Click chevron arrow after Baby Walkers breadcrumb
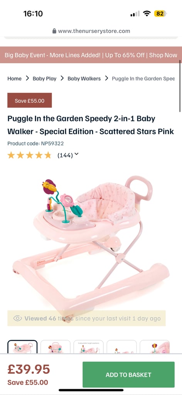The height and width of the screenshot is (395, 182). (x=106, y=78)
